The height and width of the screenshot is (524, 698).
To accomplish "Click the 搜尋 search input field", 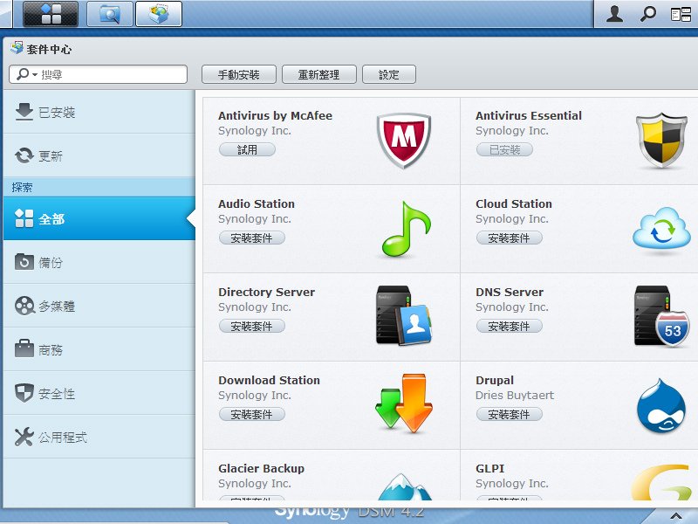I will tap(98, 74).
